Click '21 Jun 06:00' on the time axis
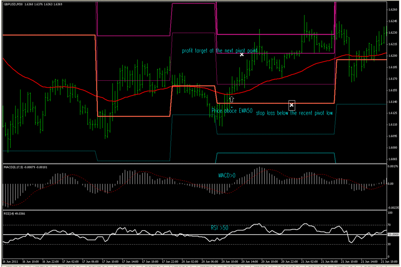The height and width of the screenshot is (267, 401). point(330,262)
